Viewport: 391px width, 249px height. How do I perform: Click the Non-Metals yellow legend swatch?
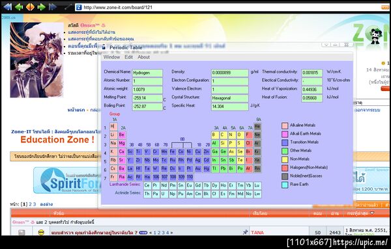pos(285,159)
